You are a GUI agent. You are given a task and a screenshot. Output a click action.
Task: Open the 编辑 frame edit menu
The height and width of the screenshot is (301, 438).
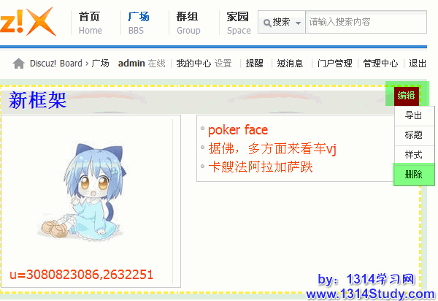click(x=406, y=96)
